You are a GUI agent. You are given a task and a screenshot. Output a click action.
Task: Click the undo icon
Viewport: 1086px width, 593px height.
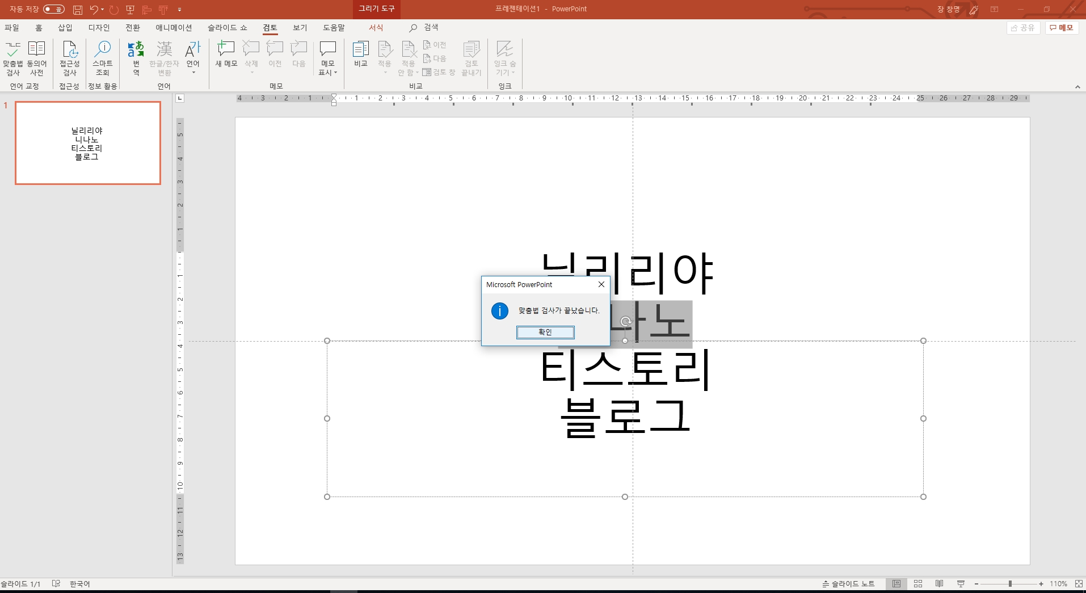pos(94,10)
